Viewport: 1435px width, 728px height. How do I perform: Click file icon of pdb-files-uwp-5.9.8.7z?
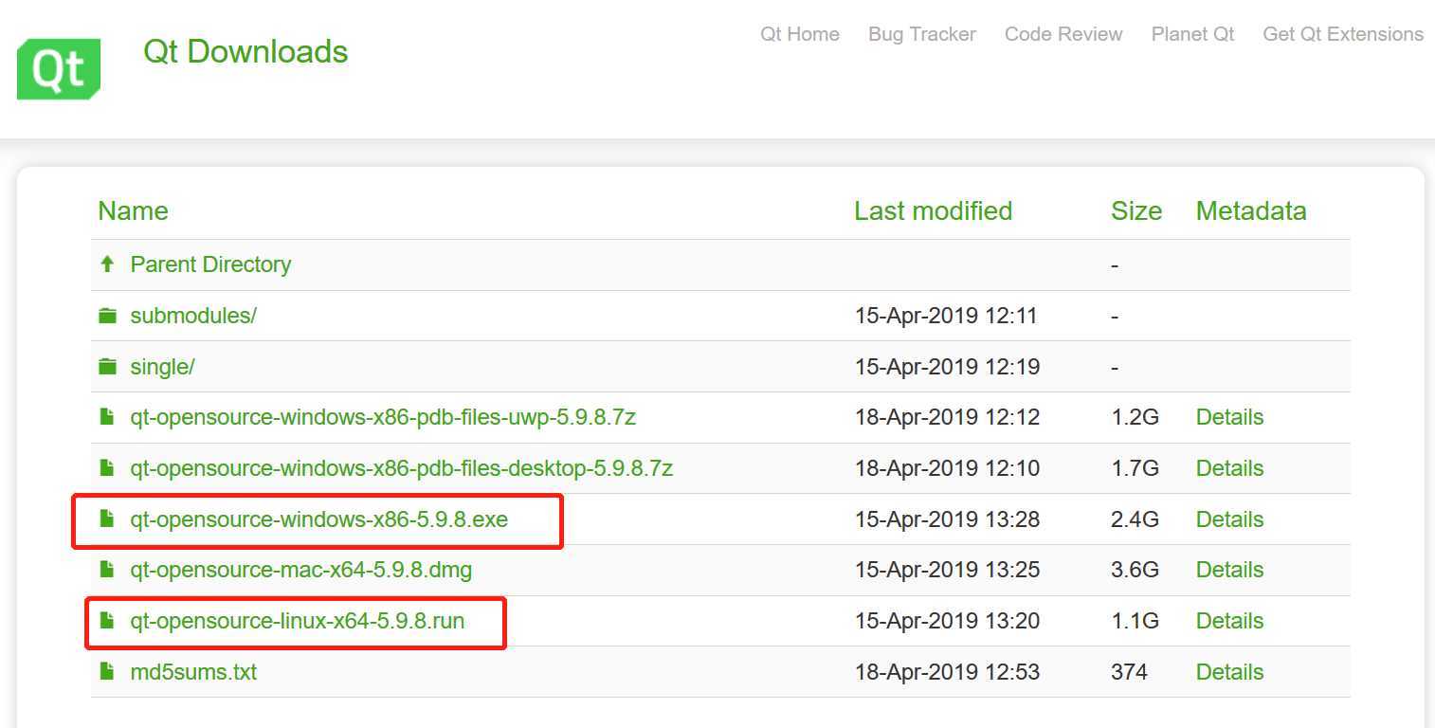coord(107,417)
